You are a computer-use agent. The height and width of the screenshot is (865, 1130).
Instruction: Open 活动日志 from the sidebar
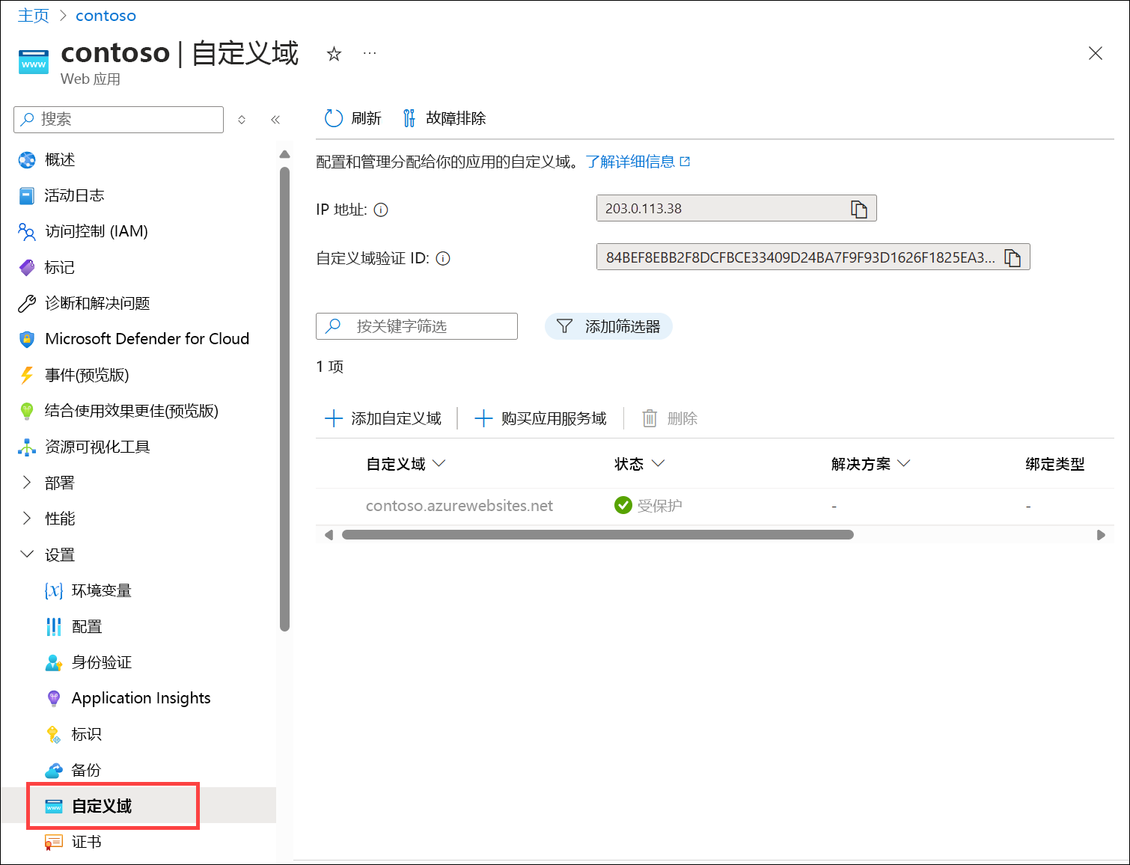pos(74,195)
